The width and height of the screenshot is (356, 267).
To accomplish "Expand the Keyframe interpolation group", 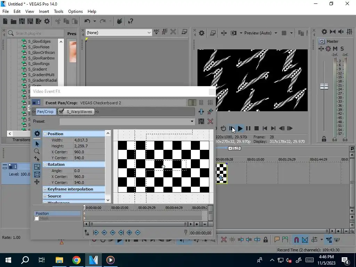I will (45, 189).
